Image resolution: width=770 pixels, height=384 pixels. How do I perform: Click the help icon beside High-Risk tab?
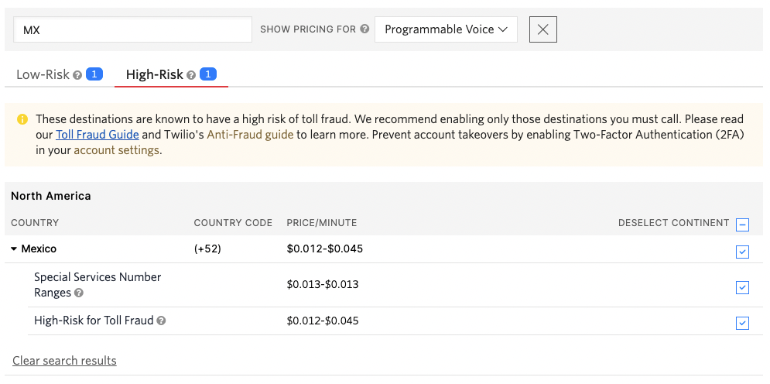pos(191,75)
